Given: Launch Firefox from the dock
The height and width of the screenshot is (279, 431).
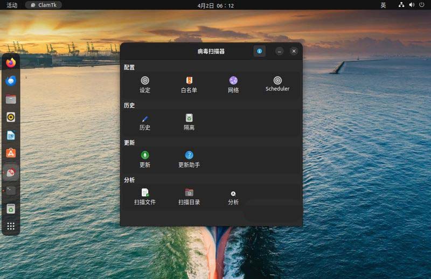Looking at the screenshot, I should point(11,63).
